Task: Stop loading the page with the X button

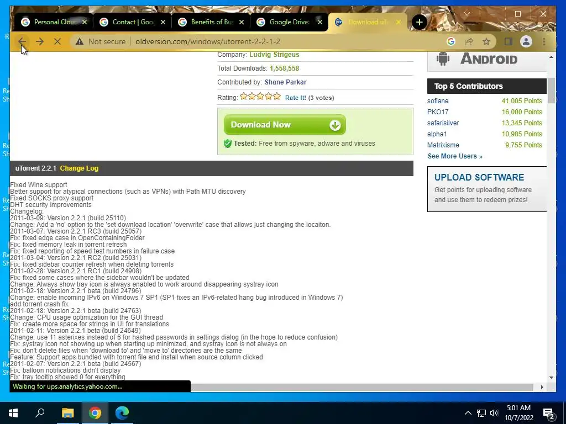Action: 57,41
